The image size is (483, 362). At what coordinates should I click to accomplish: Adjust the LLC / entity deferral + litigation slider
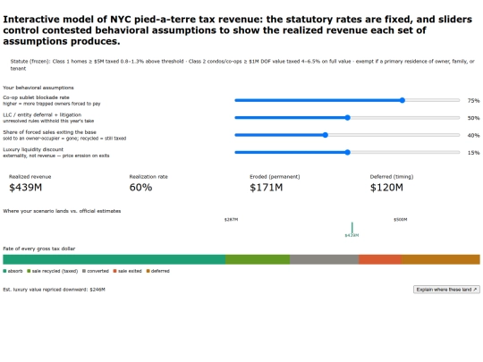coord(347,118)
